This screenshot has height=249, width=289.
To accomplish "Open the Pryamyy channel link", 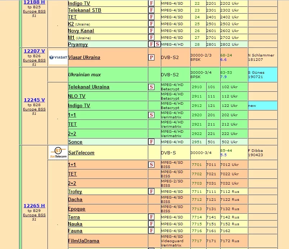I will click(x=78, y=44).
